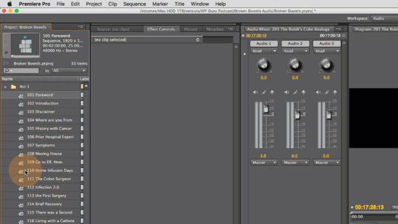Image resolution: width=398 pixels, height=224 pixels.
Task: Open Audio Mixer panel flyout menu
Action: point(338,29)
